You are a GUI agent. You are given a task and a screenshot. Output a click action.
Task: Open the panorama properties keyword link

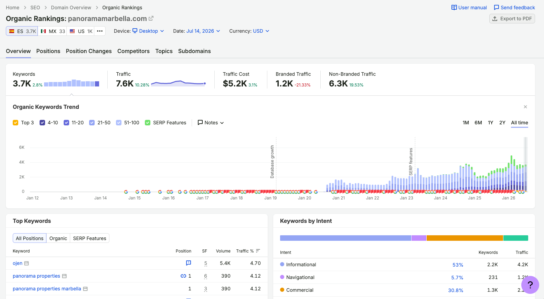click(x=36, y=276)
